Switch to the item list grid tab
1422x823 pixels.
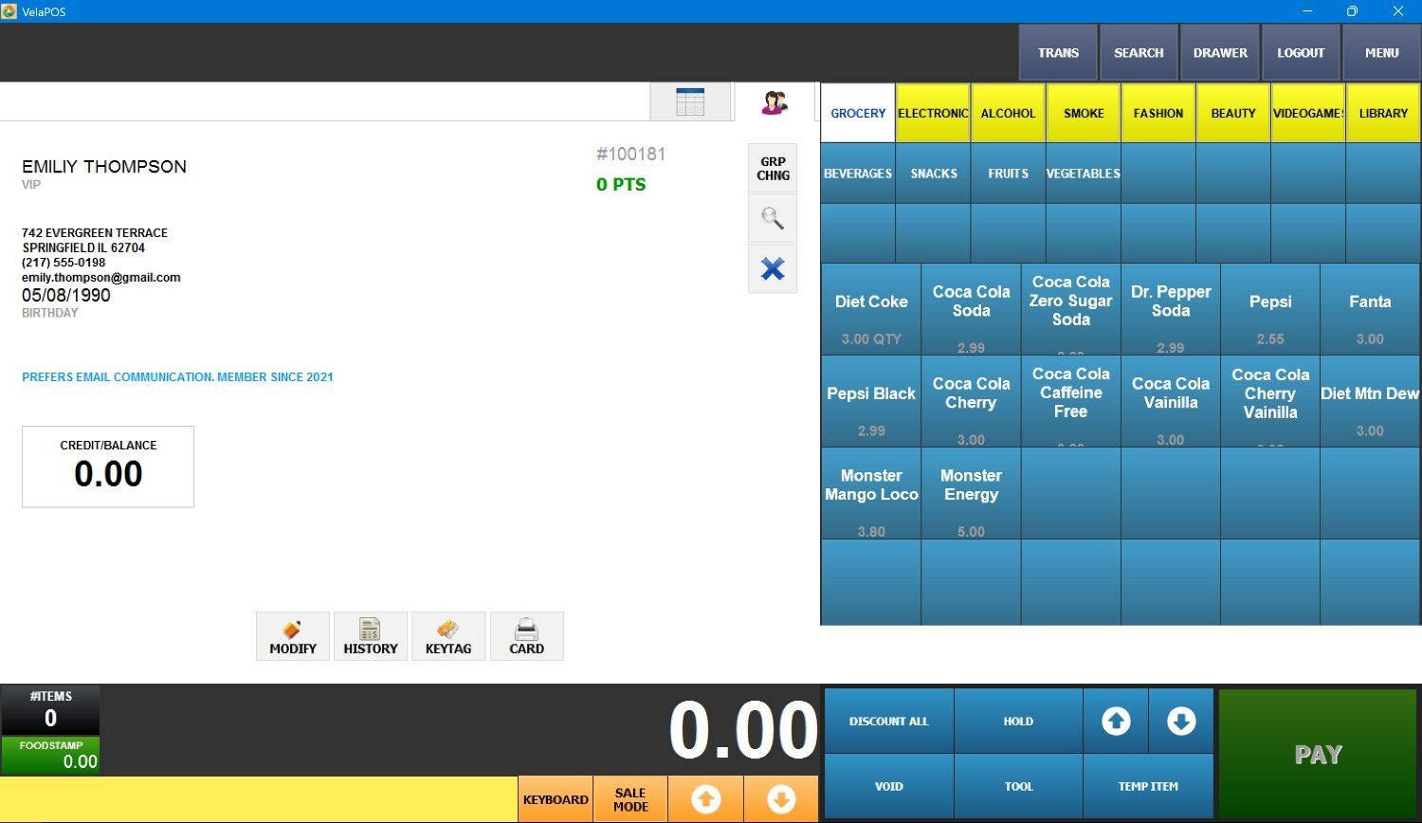(690, 102)
